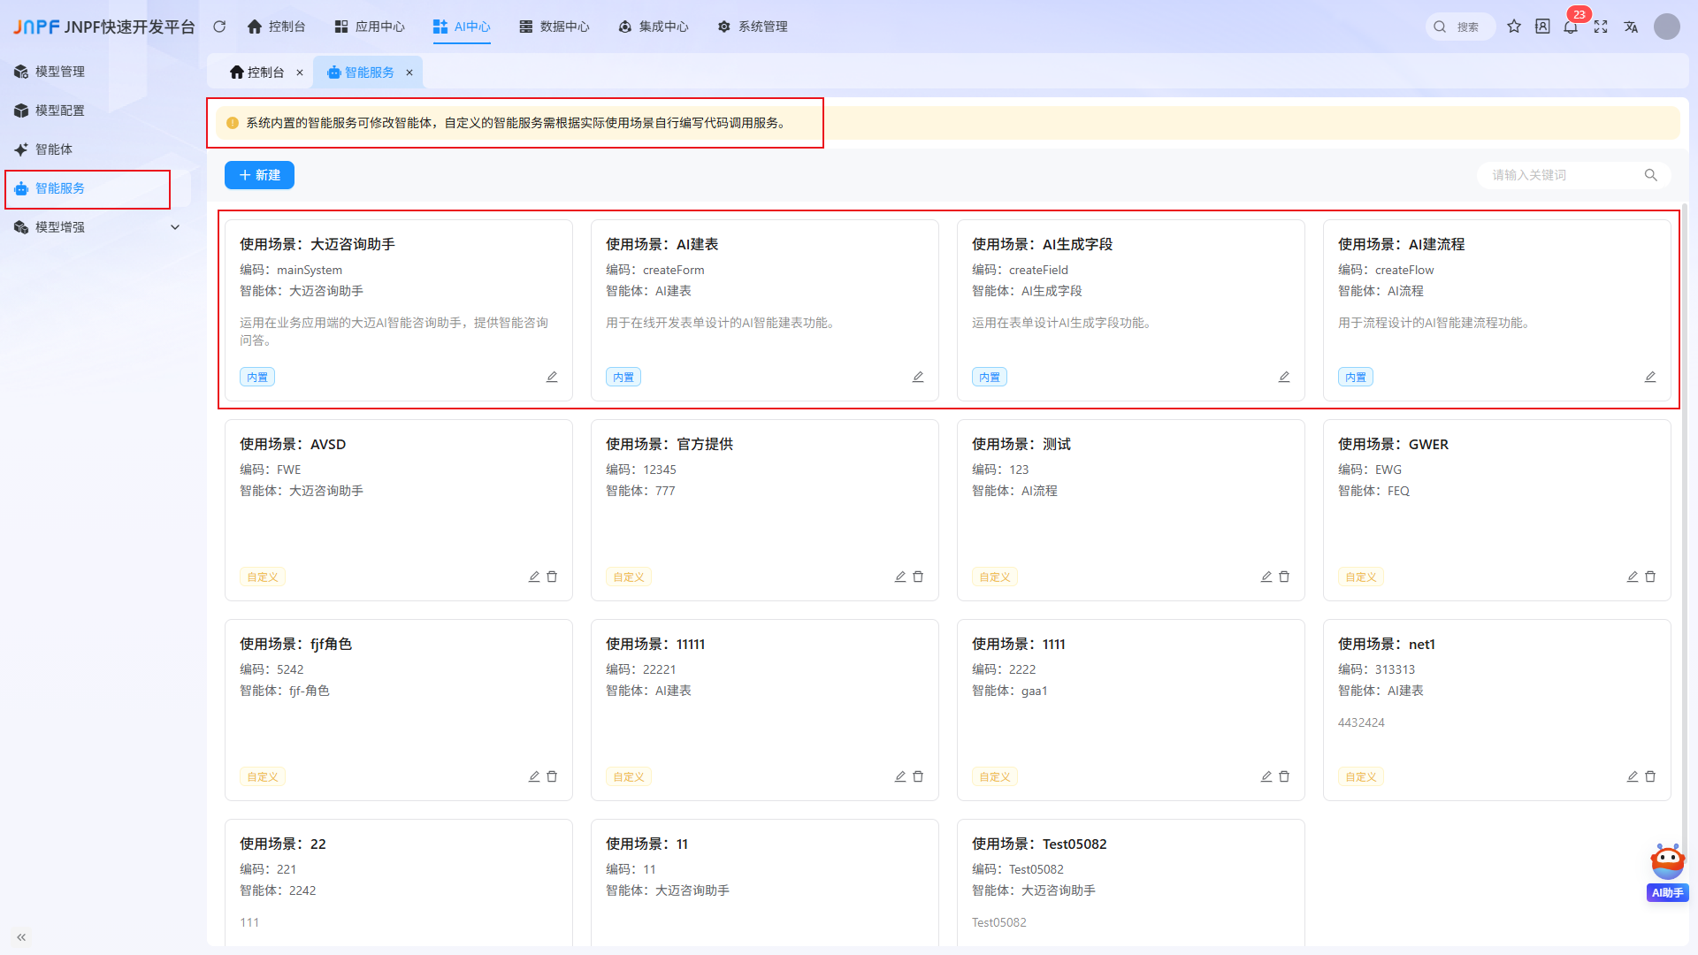The width and height of the screenshot is (1698, 955).
Task: Edit the net1 service card
Action: [1633, 776]
